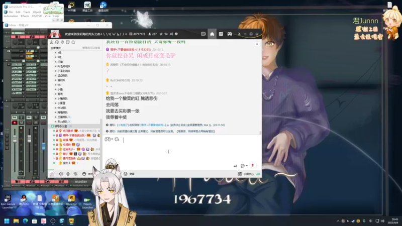Click the send return-arrow icon
402x226 pixels.
tap(235, 166)
